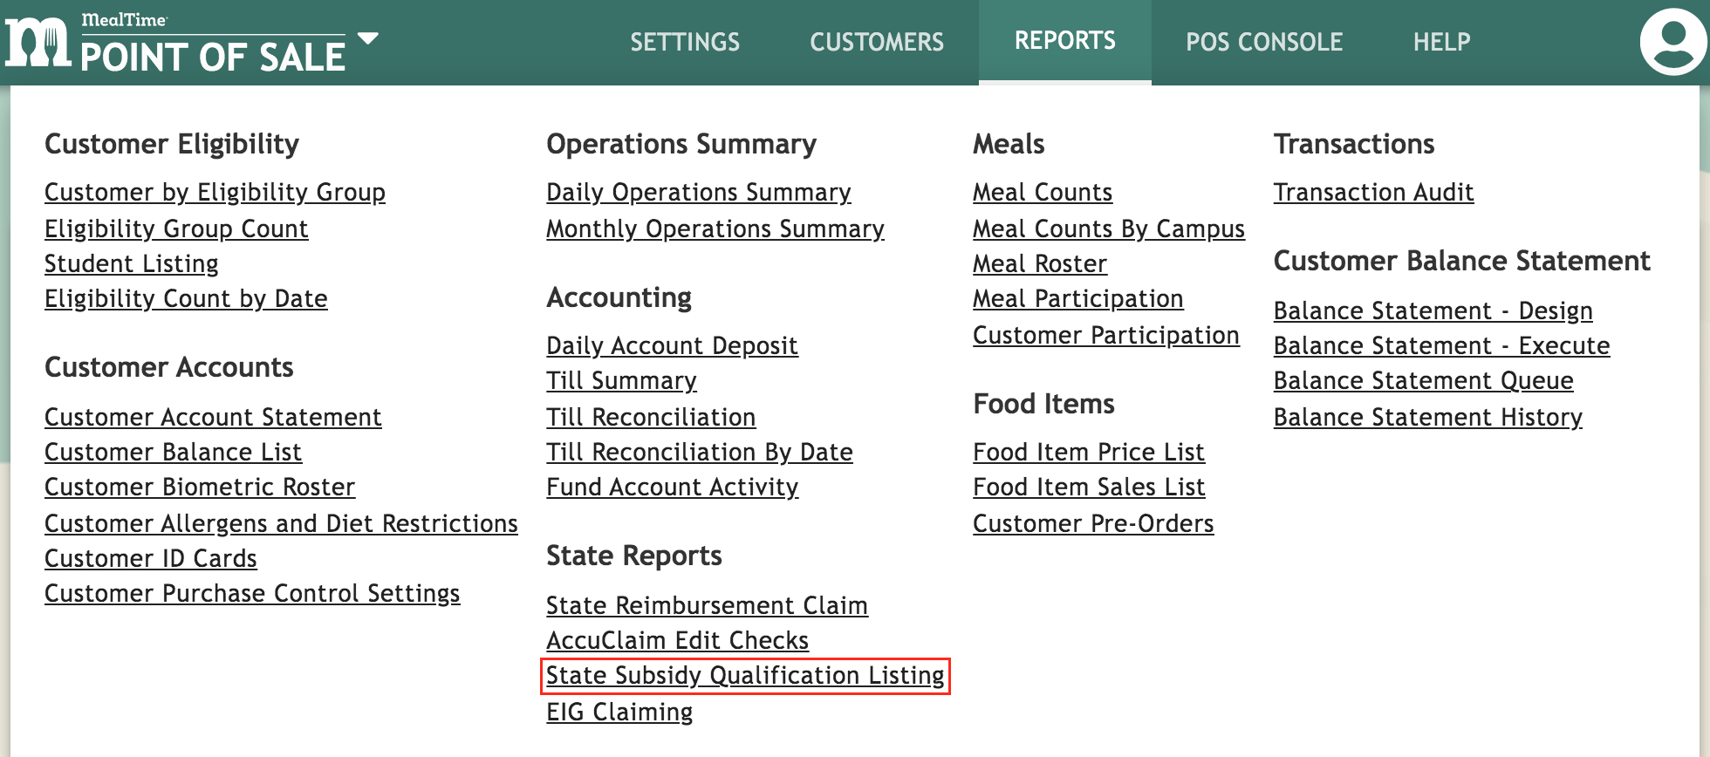1710x757 pixels.
Task: Open Customer Account Statement report
Action: click(x=213, y=417)
